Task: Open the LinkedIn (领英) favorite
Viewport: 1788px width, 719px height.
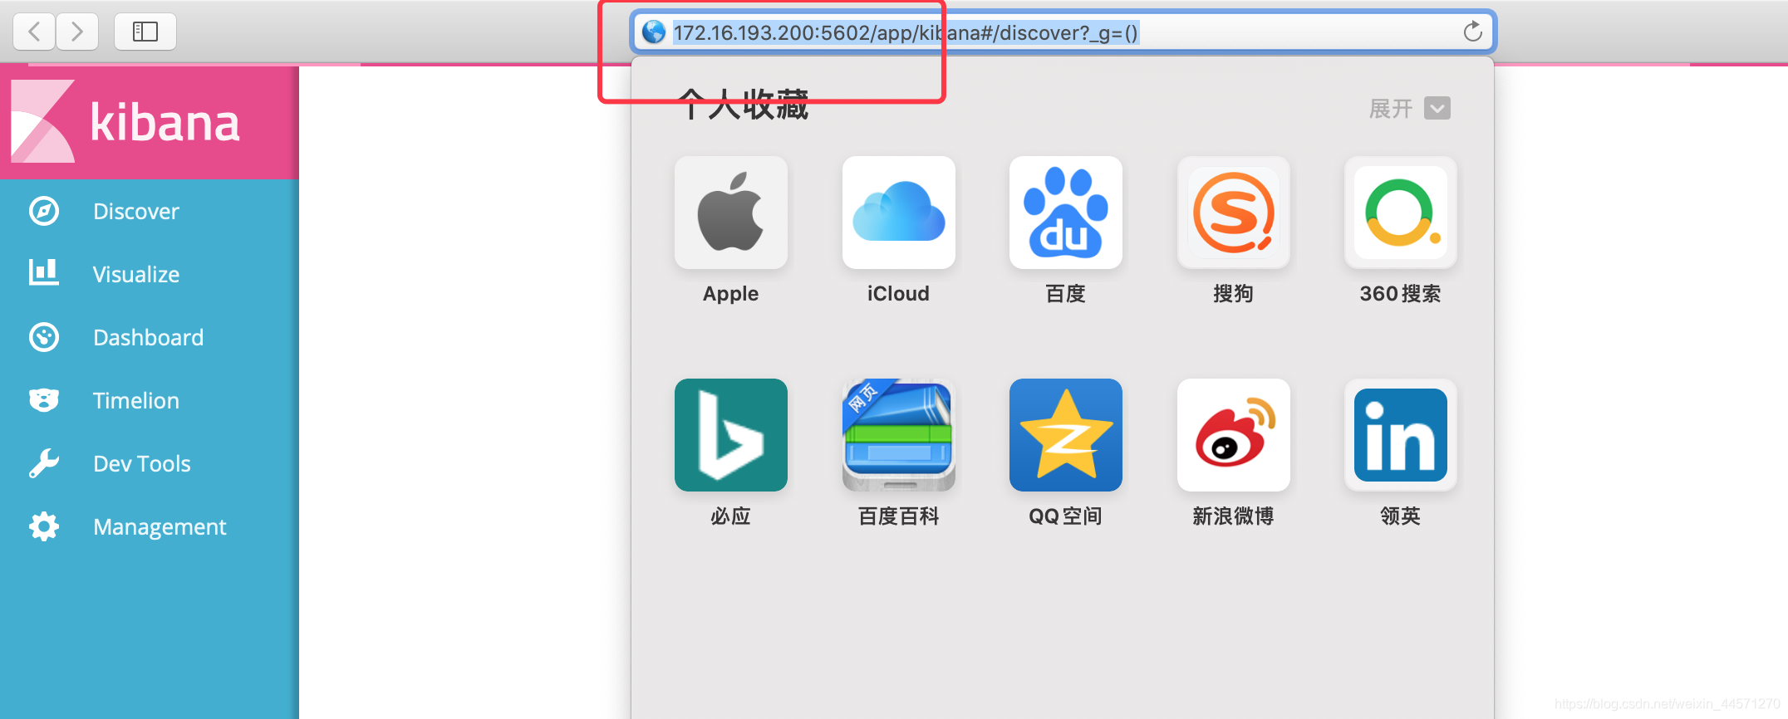Action: coord(1401,435)
